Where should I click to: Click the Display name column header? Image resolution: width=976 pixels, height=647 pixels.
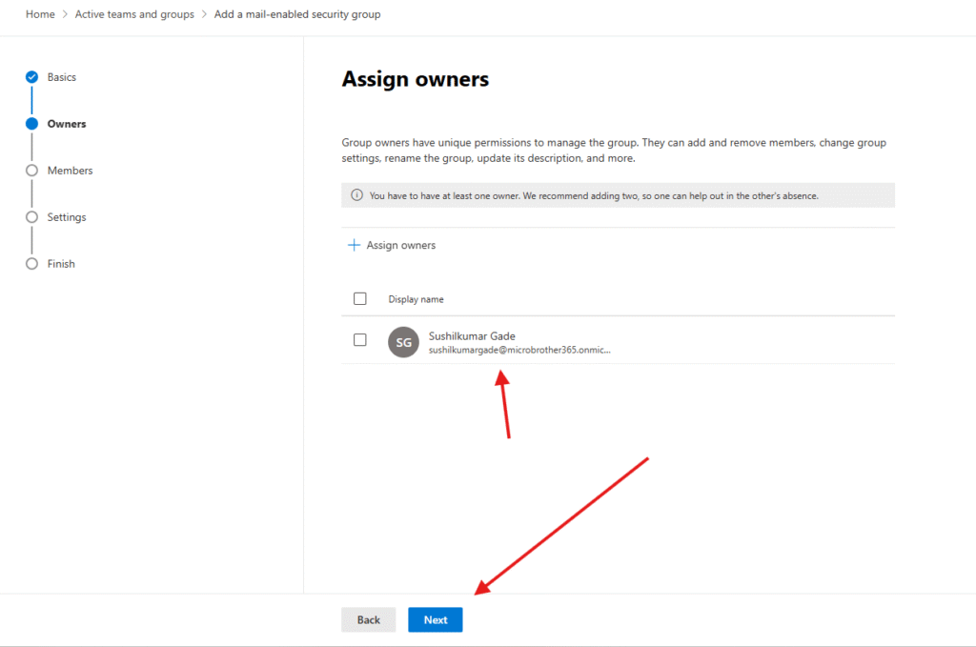coord(416,299)
